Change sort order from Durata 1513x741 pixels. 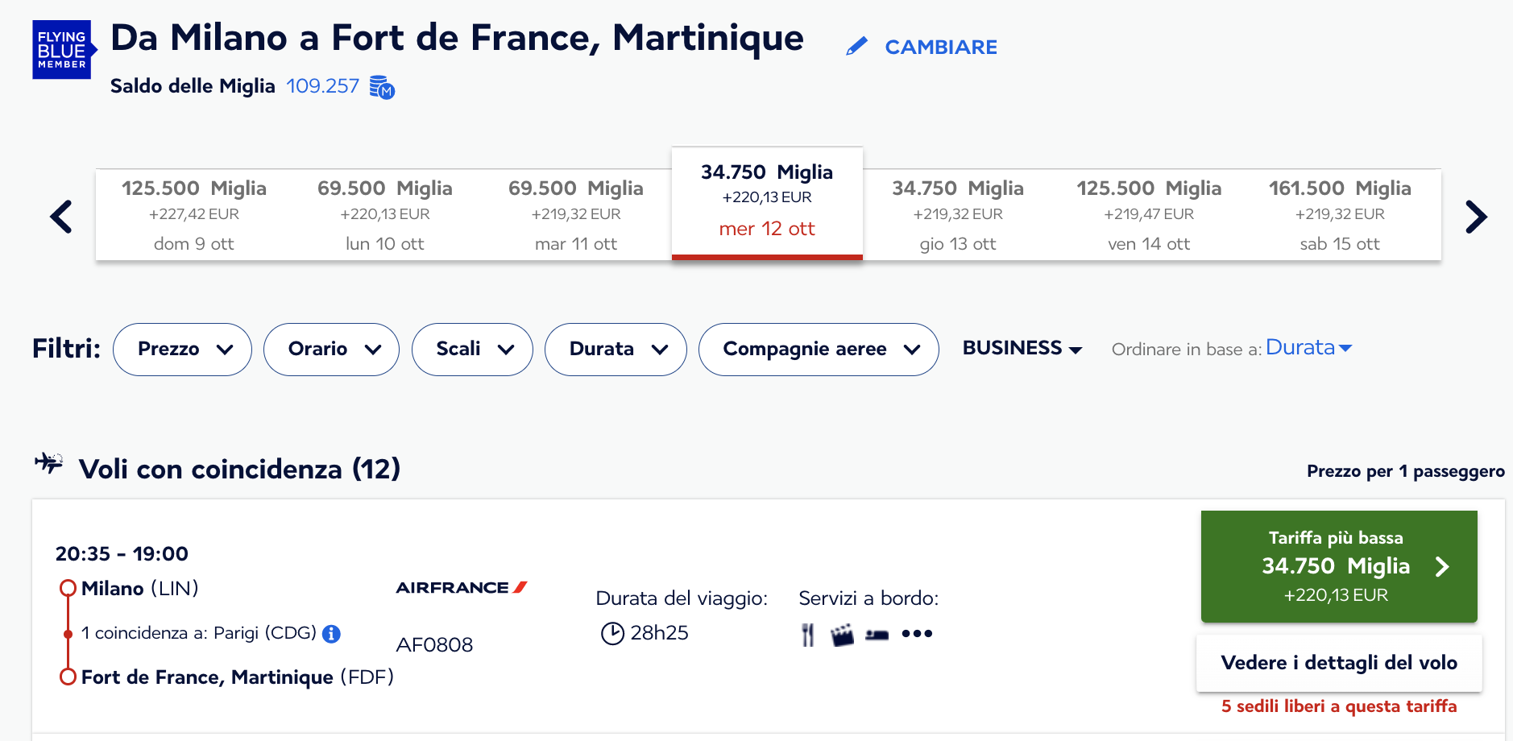(1308, 347)
